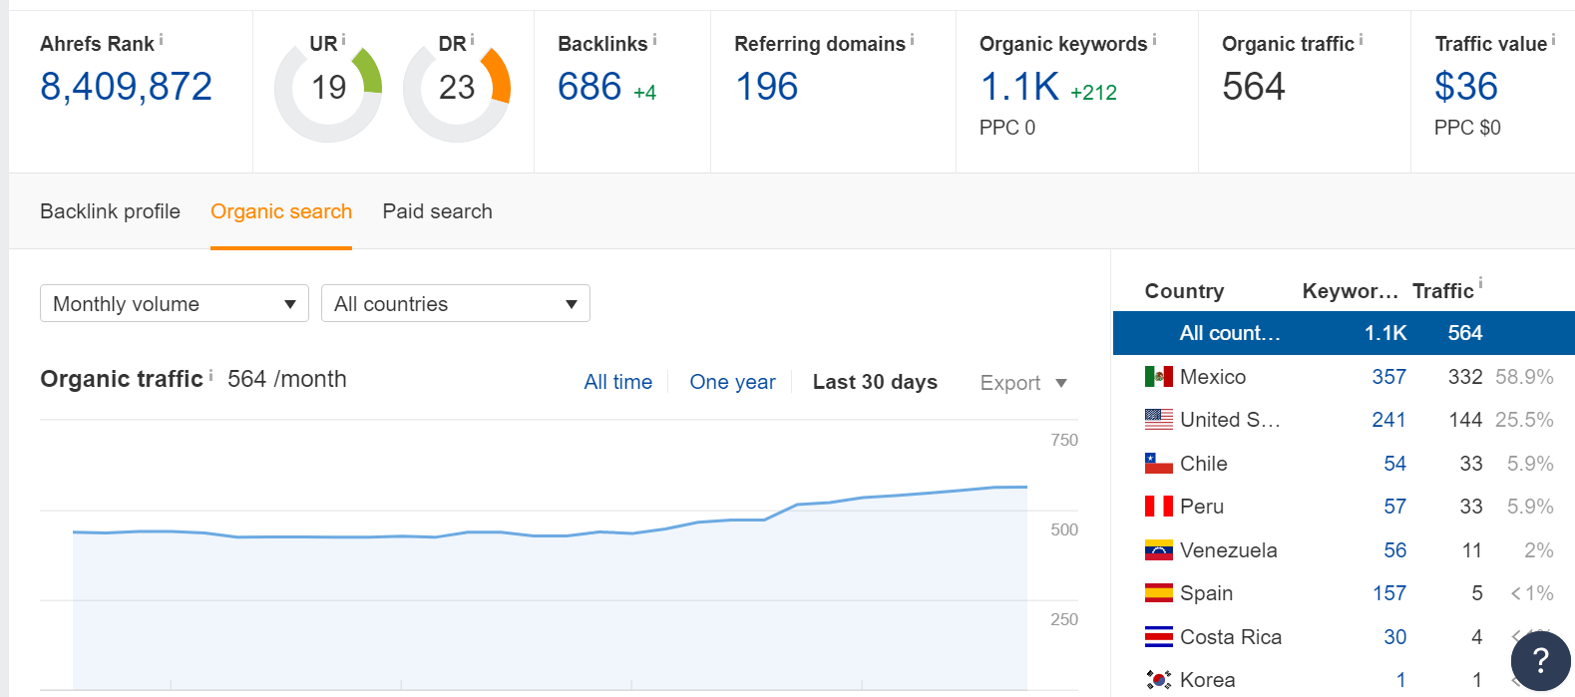Select the Organic search tab
The image size is (1575, 697).
(281, 211)
